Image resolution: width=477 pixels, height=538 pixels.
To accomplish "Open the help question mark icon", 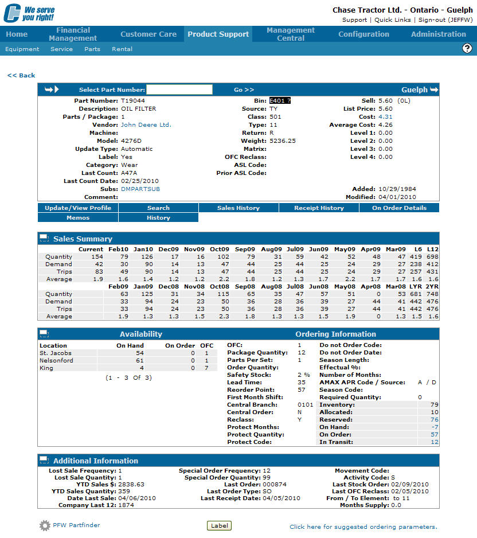I will (467, 48).
